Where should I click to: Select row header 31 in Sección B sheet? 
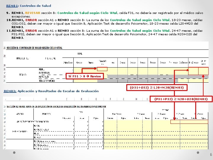coord(4,69)
